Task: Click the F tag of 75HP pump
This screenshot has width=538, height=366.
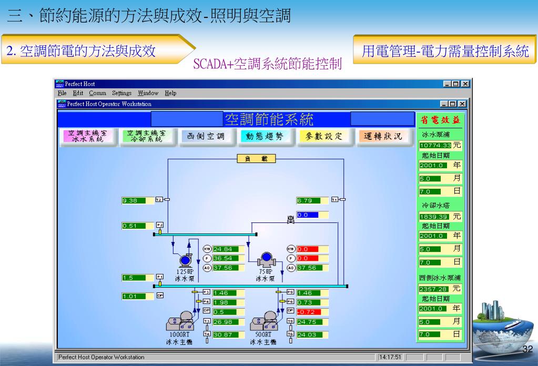Action: (x=291, y=258)
